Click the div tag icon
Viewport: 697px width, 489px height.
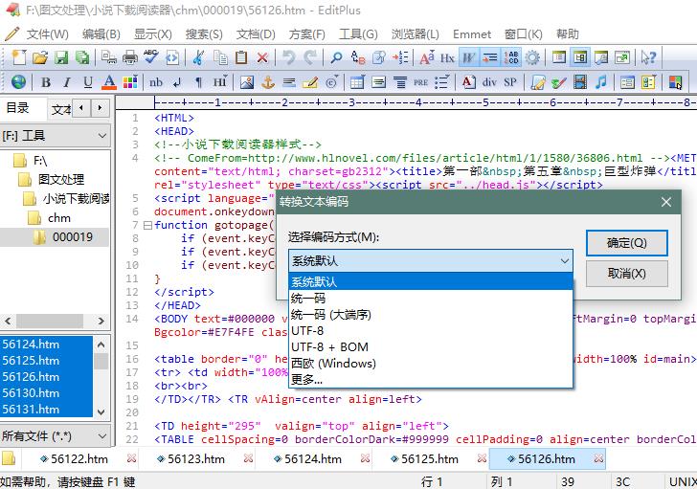click(489, 82)
